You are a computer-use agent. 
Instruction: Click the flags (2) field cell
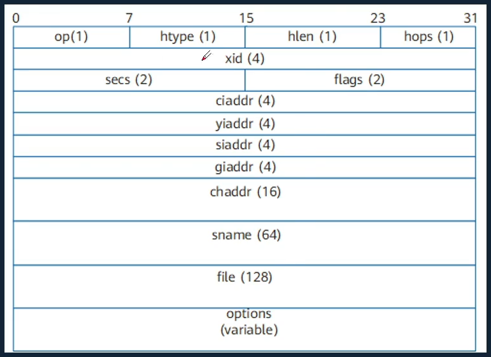[360, 80]
